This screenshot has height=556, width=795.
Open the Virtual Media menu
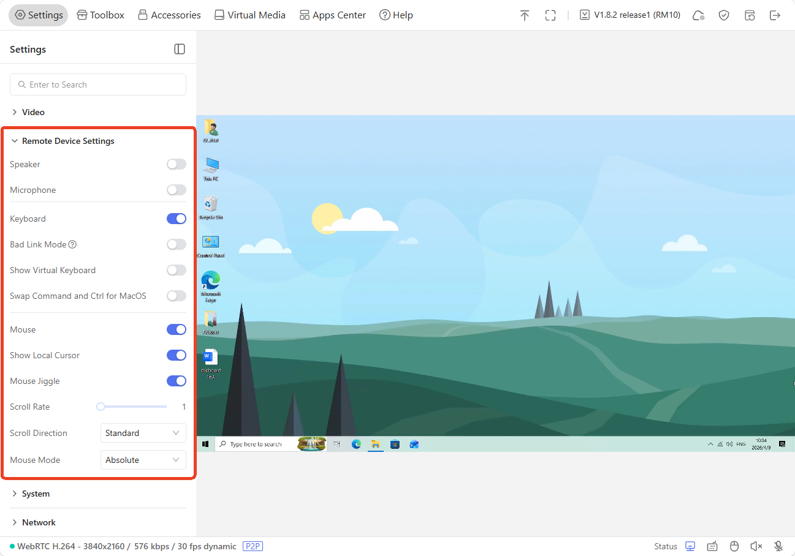click(249, 15)
